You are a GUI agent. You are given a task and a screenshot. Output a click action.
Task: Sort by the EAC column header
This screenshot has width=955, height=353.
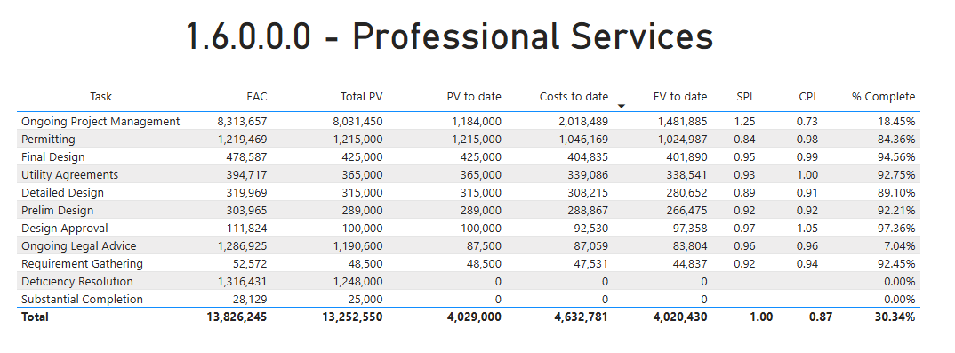(x=256, y=96)
